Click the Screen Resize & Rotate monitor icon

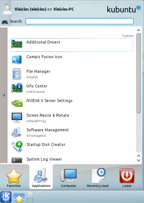[x=17, y=118]
